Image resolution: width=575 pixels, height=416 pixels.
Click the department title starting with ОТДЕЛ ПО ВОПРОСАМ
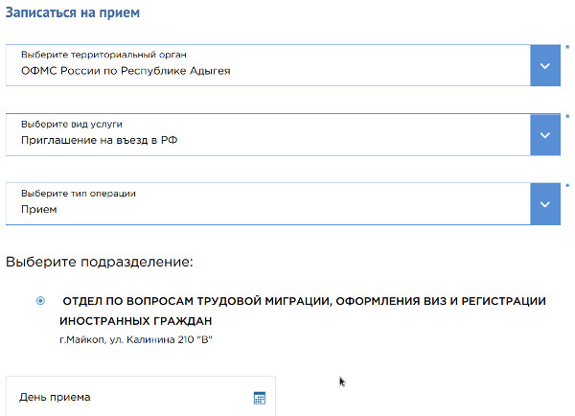click(303, 312)
